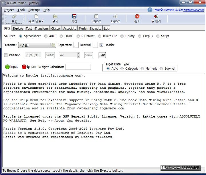Select the green Input indicator
This screenshot has width=206, height=175.
click(7, 67)
